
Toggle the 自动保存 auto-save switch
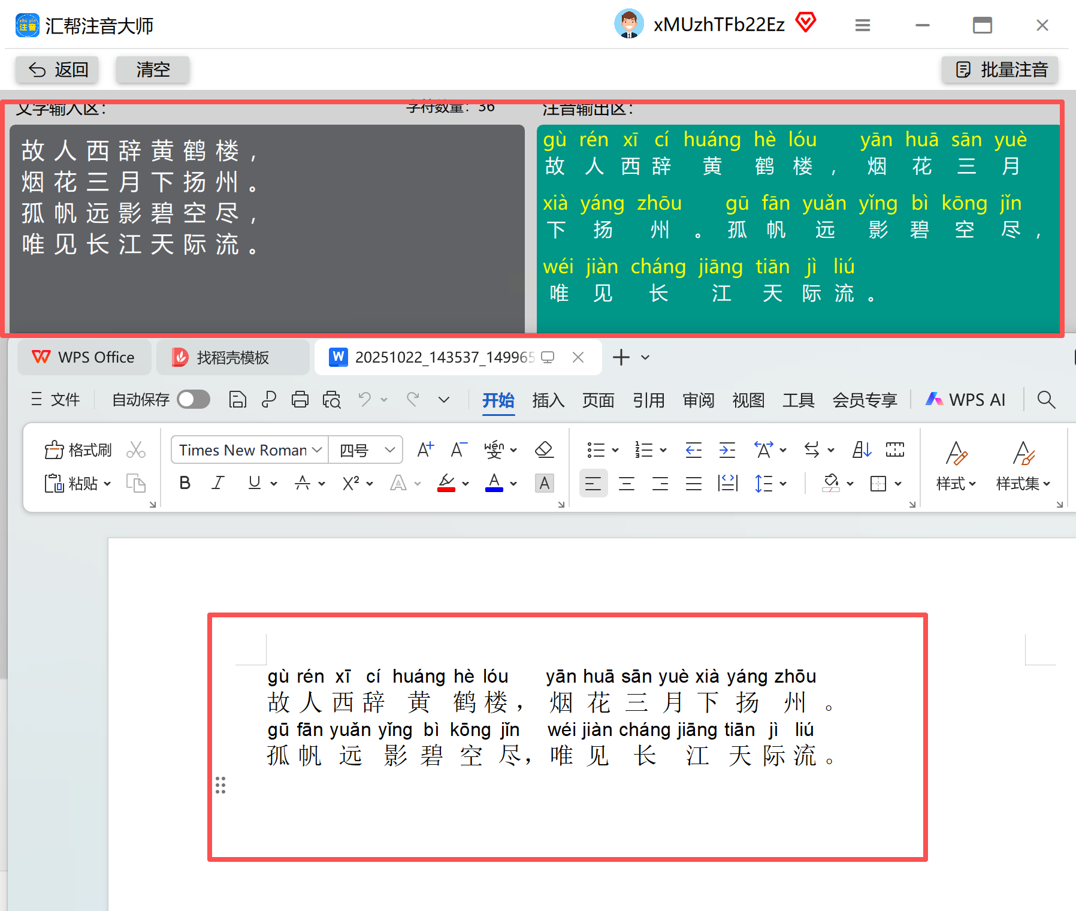click(194, 400)
